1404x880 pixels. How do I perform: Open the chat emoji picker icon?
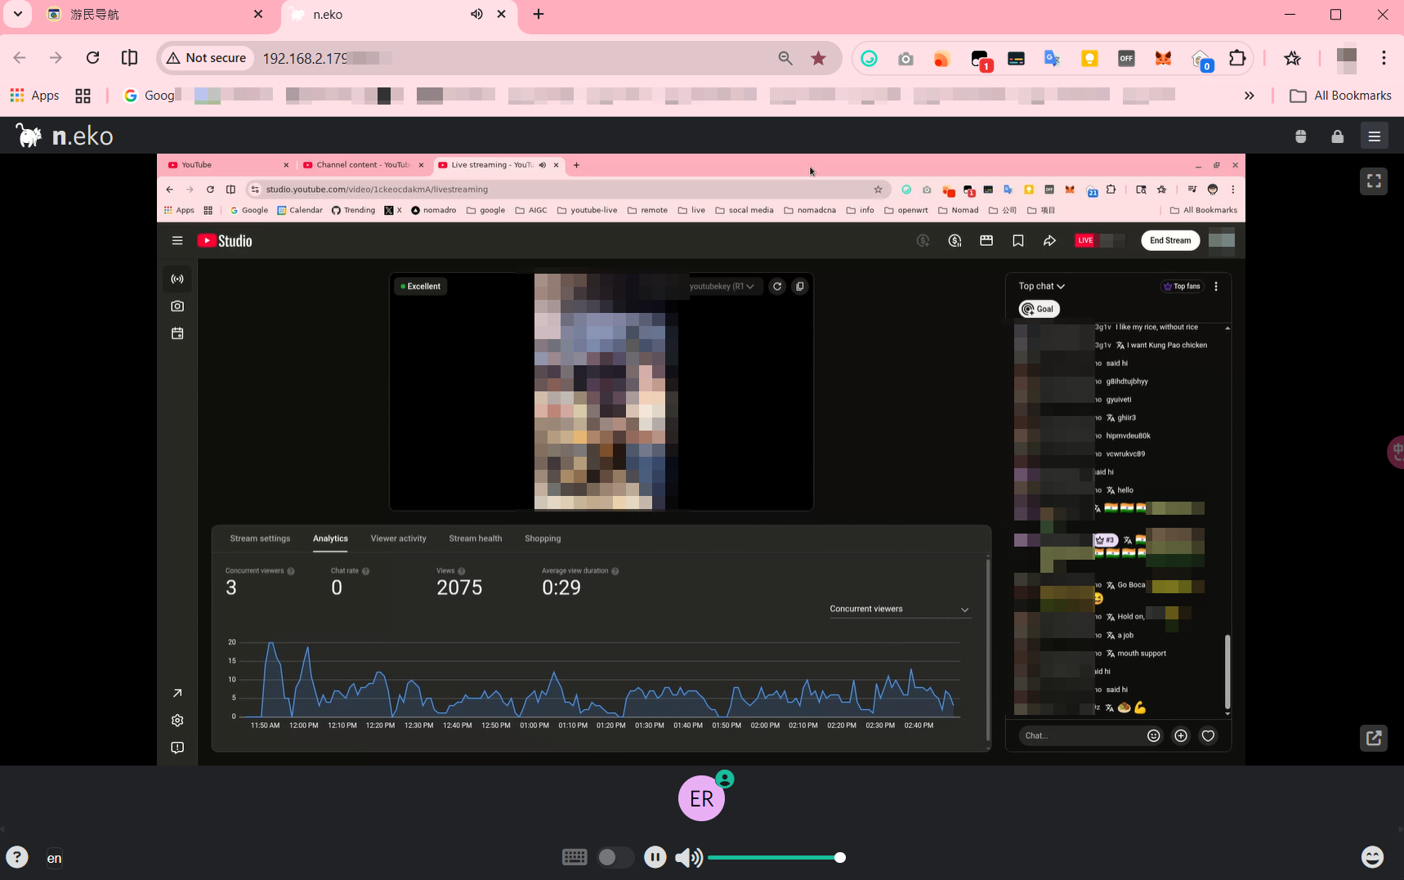[x=1153, y=735]
